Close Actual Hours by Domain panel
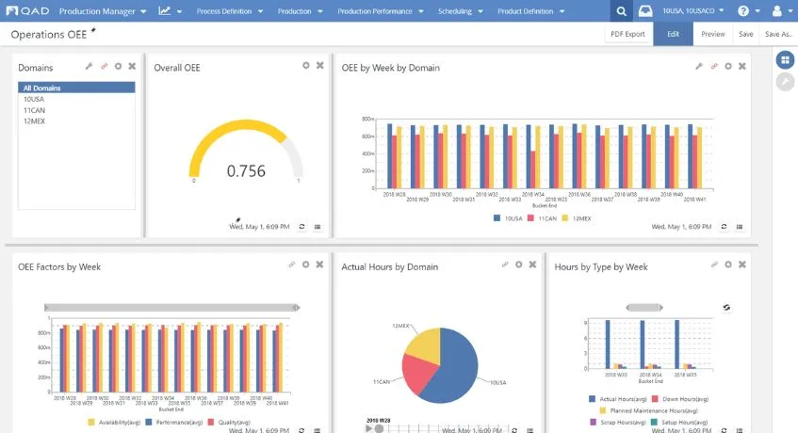The width and height of the screenshot is (798, 433). 532,265
